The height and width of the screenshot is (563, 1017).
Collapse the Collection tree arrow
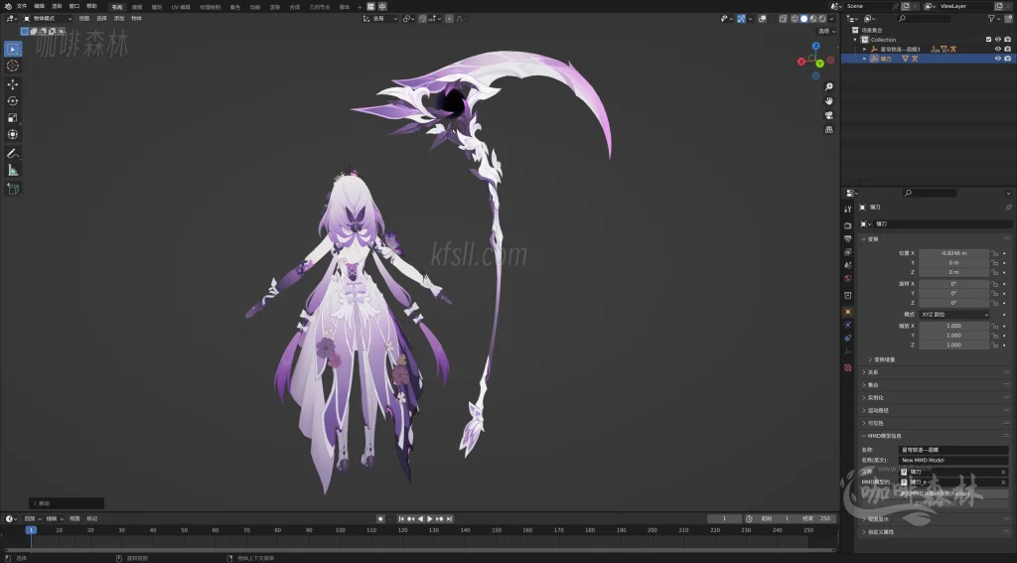pyautogui.click(x=855, y=40)
